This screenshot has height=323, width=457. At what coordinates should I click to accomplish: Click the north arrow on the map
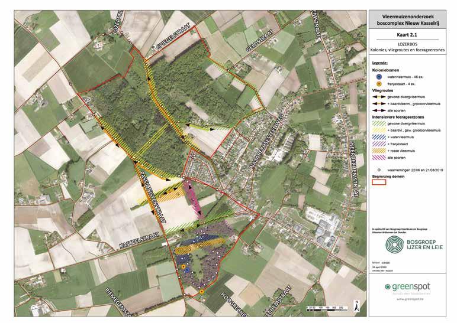coord(356,306)
